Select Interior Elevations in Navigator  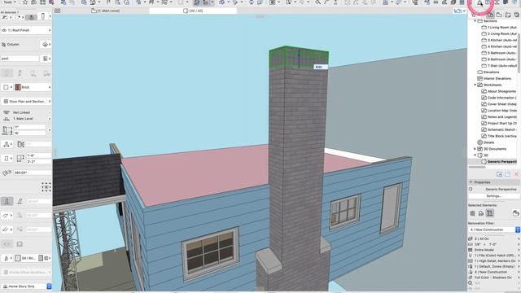click(x=494, y=79)
